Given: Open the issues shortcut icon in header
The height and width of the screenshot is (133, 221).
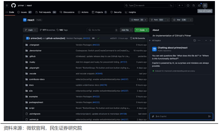Looking at the screenshot, I should click(188, 5).
